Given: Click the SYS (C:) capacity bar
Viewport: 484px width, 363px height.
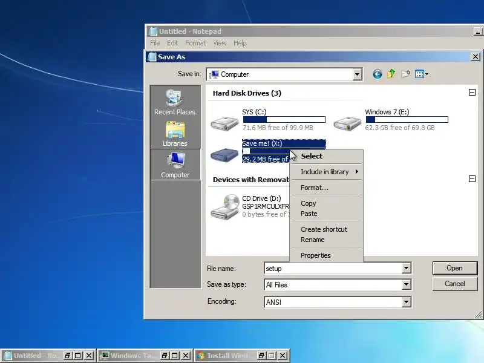Looking at the screenshot, I should coord(284,119).
